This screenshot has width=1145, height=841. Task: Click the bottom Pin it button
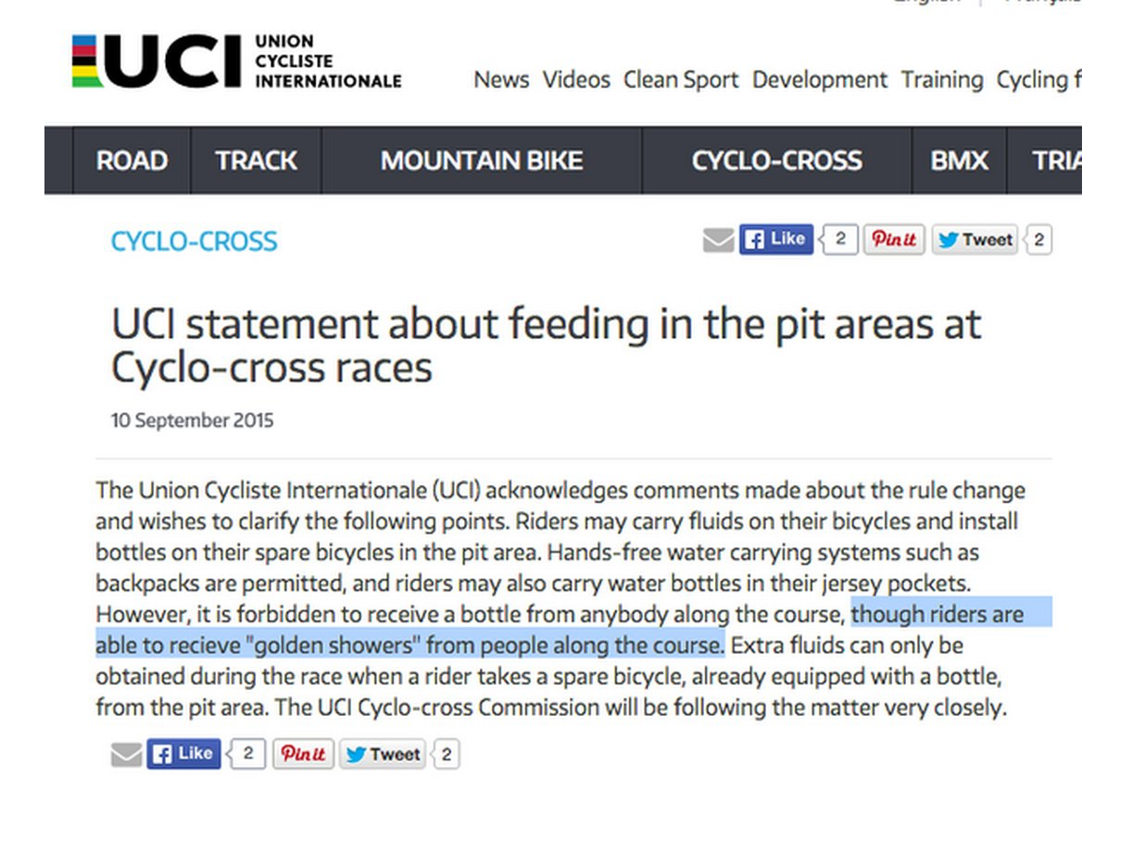click(303, 754)
